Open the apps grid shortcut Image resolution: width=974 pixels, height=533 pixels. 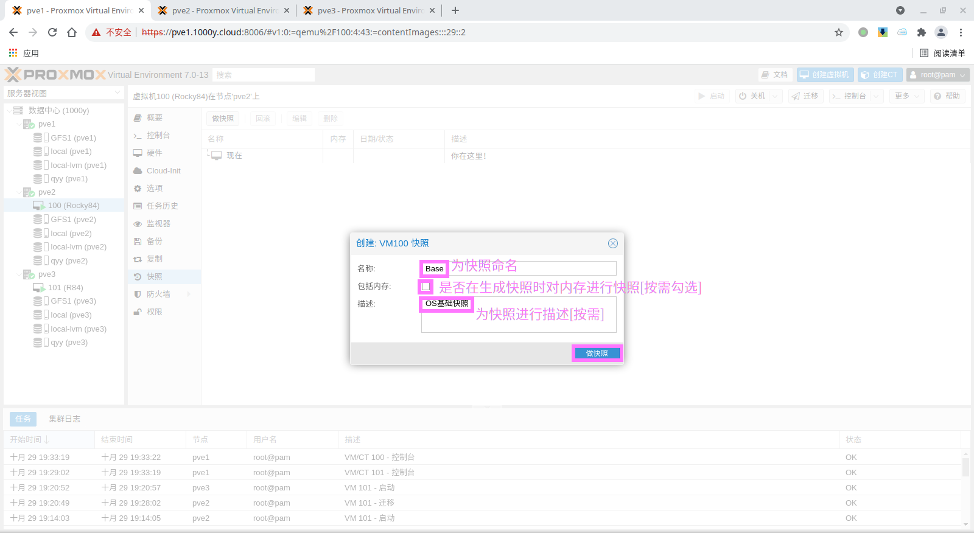coord(13,54)
